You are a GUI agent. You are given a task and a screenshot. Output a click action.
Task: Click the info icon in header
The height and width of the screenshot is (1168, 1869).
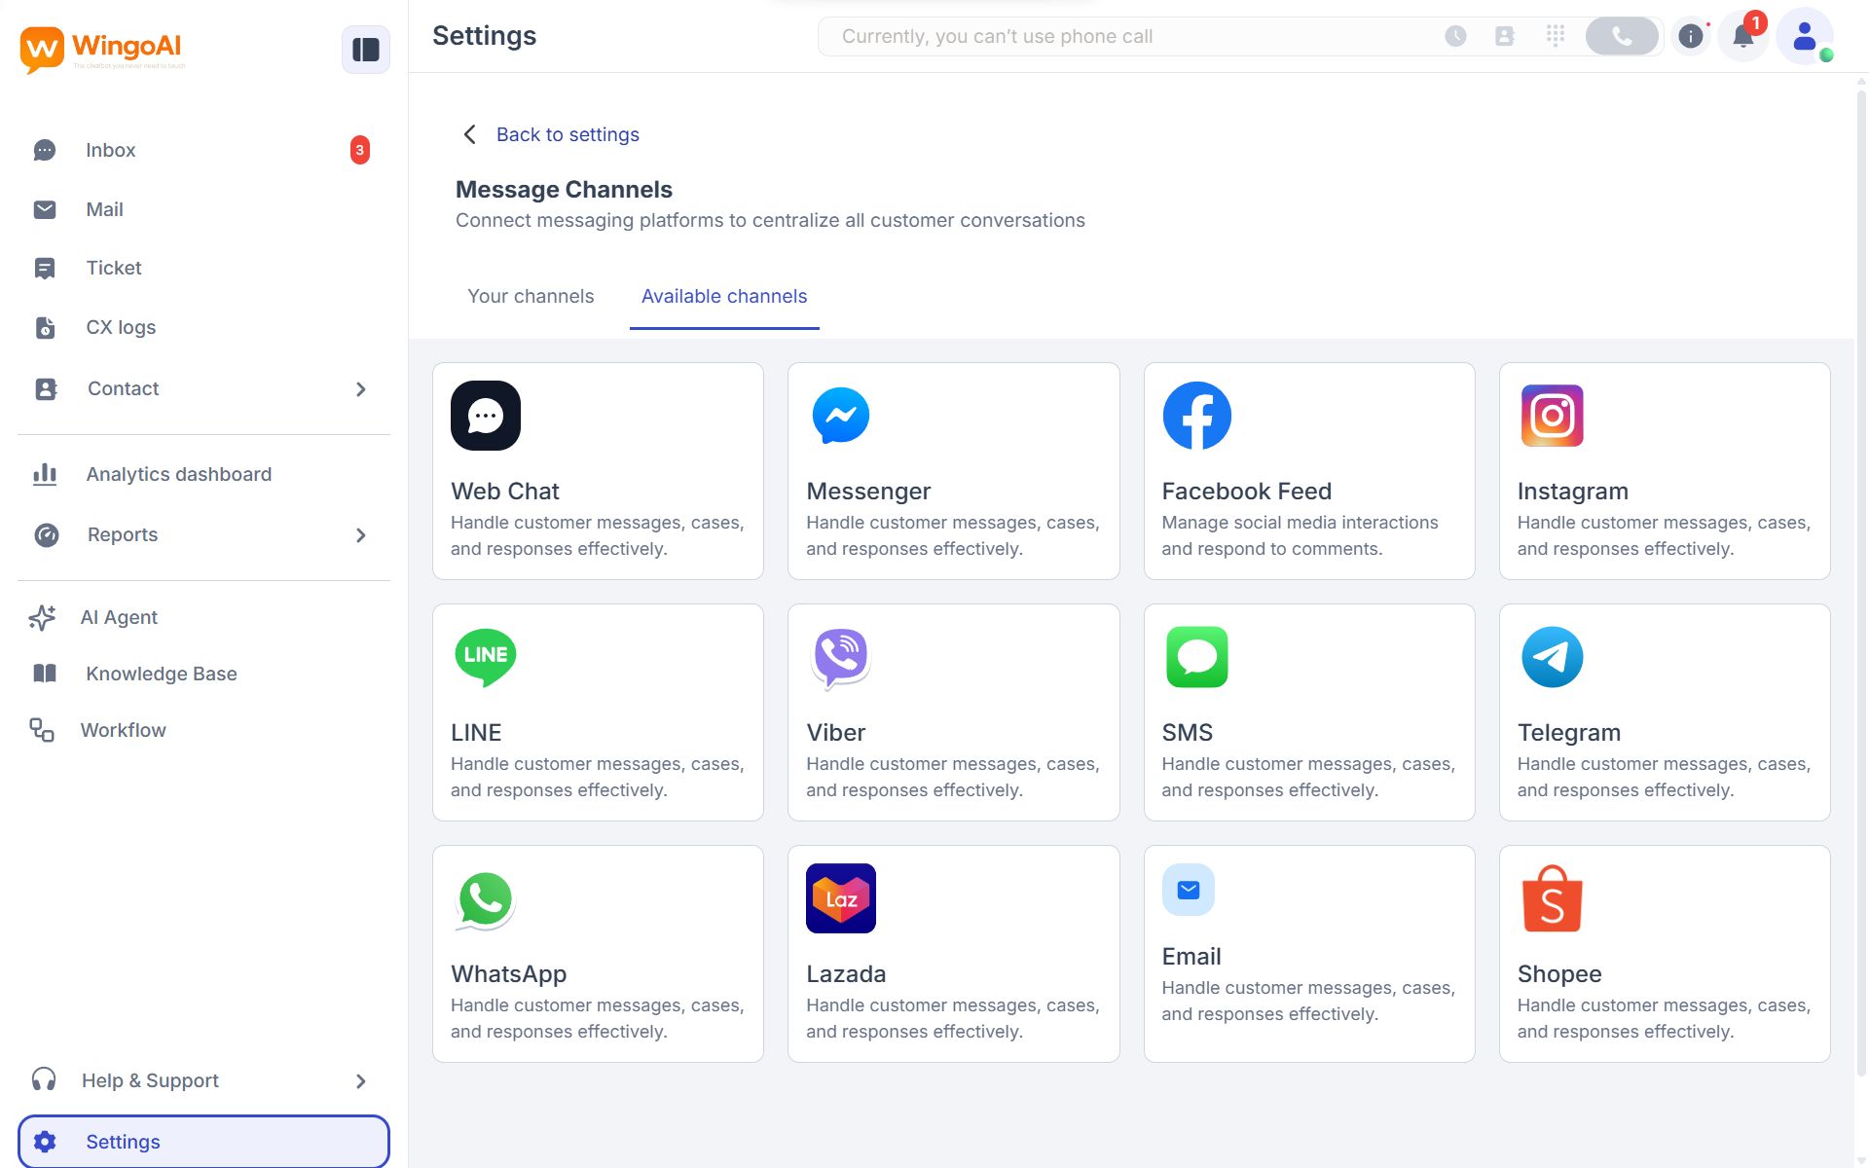tap(1691, 37)
